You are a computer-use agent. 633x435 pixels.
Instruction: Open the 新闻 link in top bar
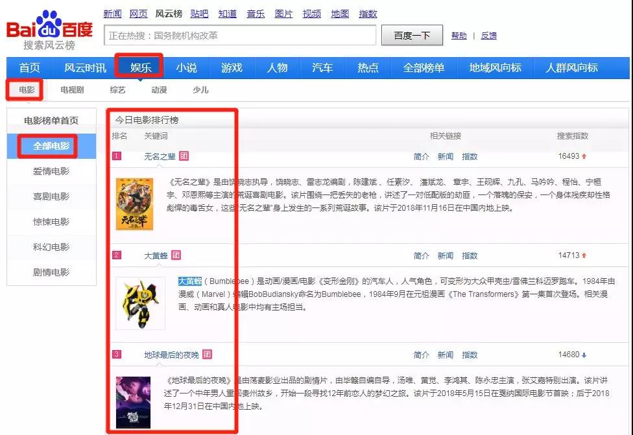[x=112, y=14]
